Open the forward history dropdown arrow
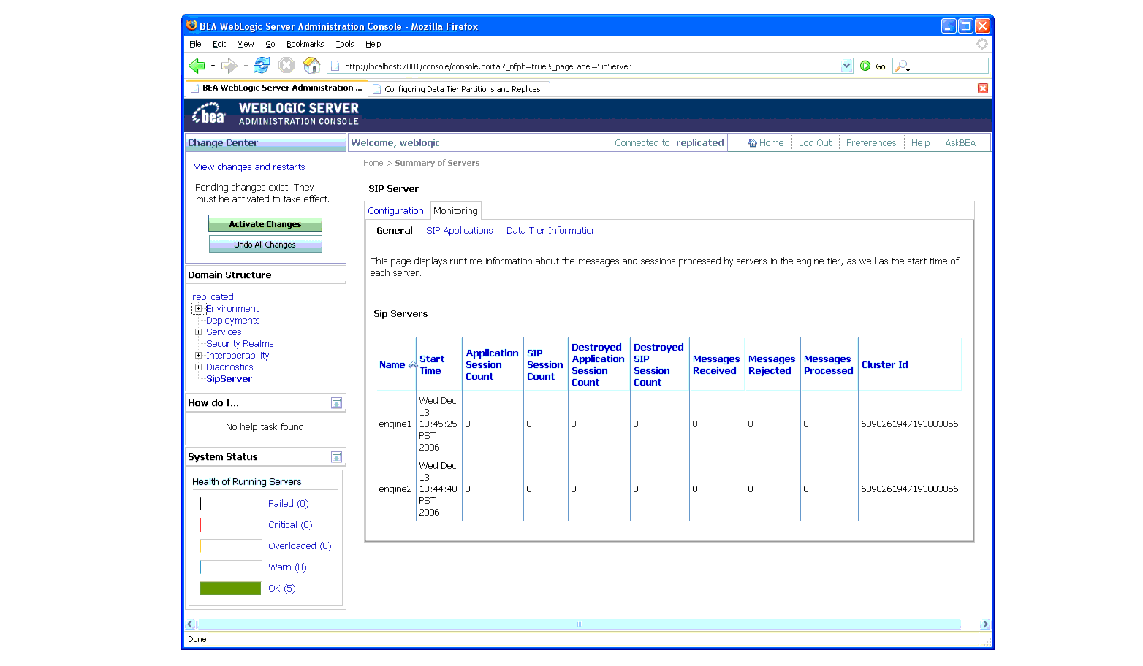This screenshot has width=1143, height=666. pos(246,66)
